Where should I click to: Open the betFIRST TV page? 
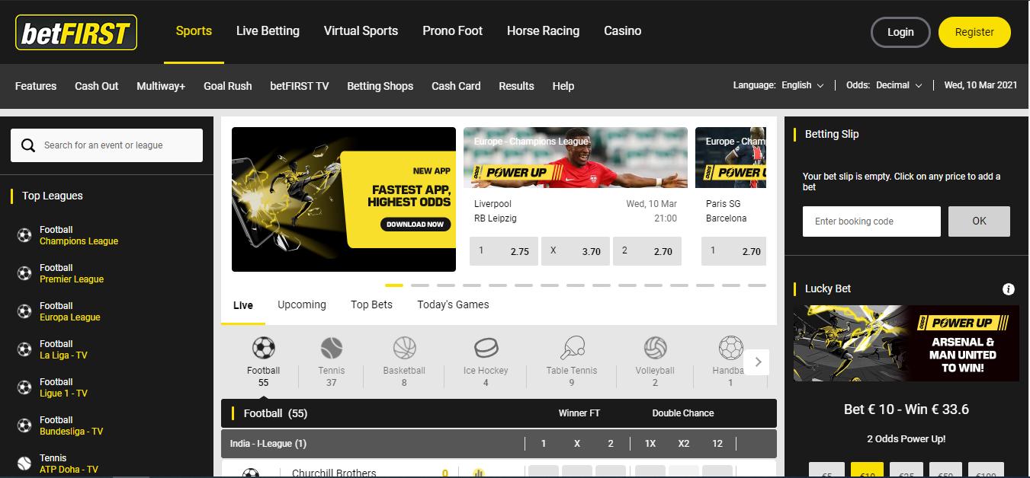300,86
